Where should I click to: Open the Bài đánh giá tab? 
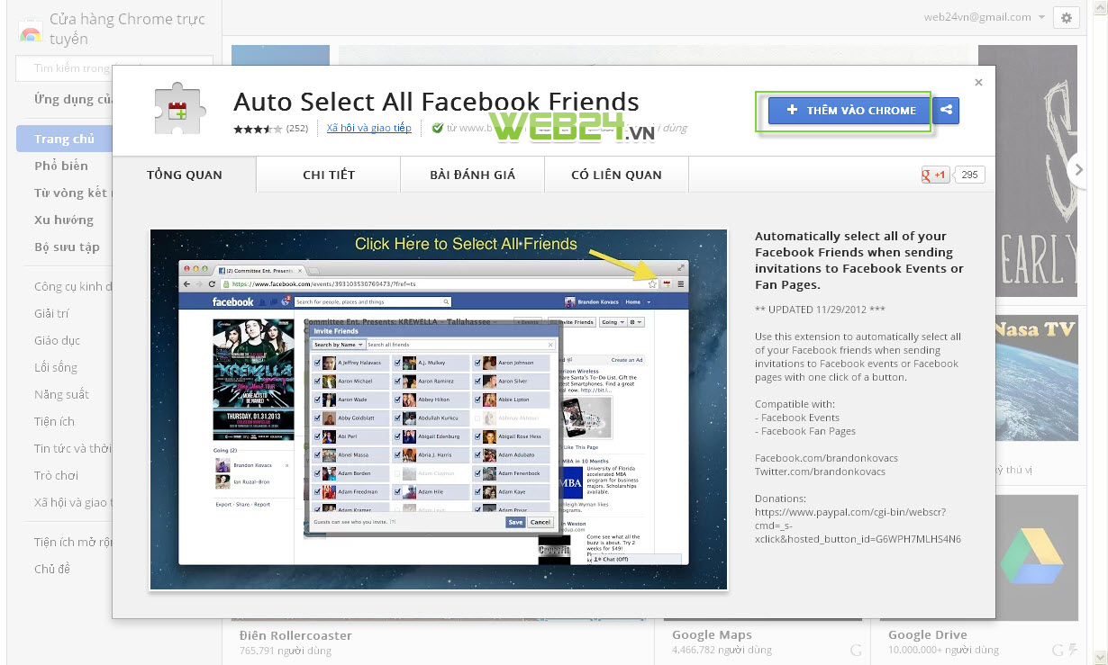(x=473, y=175)
